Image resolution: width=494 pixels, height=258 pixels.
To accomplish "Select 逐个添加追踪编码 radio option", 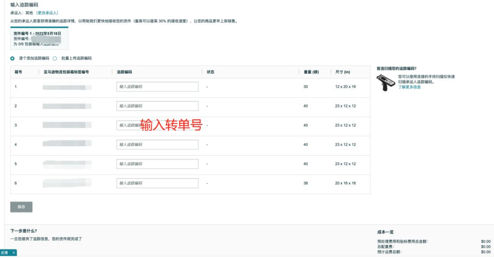I will click(x=12, y=58).
